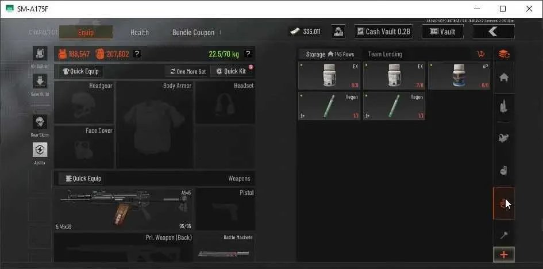Click the 95/95 ammo count
This screenshot has width=543, height=269.
[x=185, y=226]
